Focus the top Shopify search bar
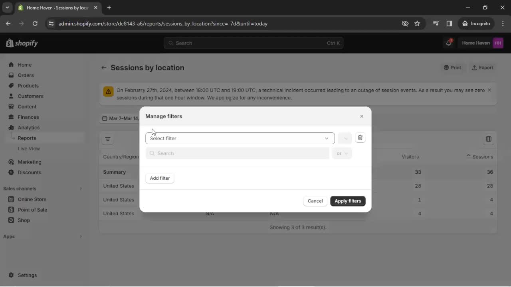The width and height of the screenshot is (511, 287). (x=254, y=43)
